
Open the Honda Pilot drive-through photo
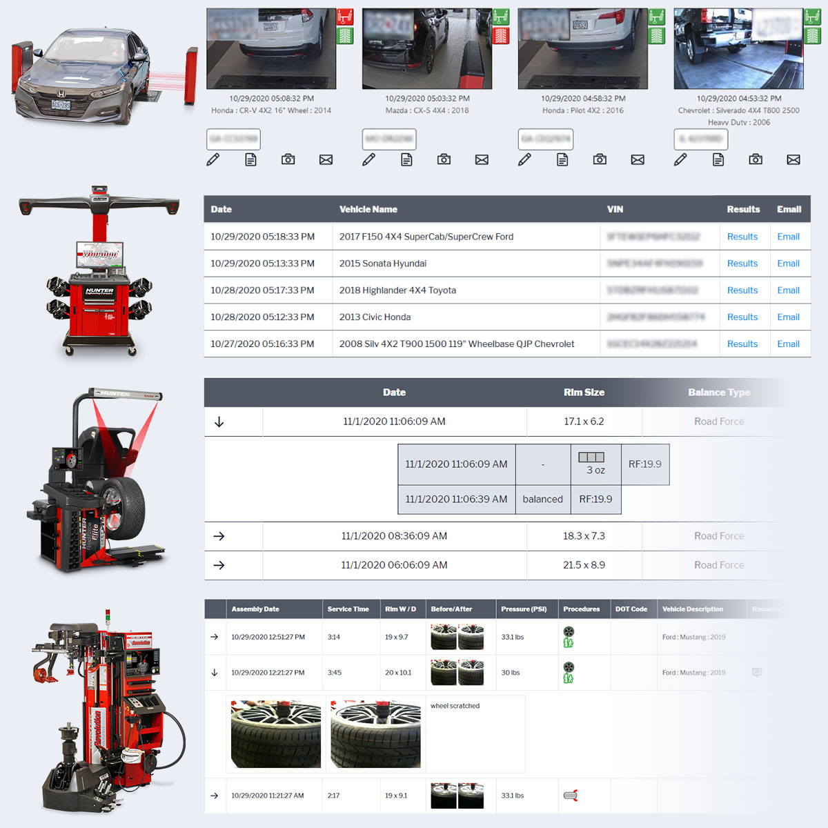(583, 48)
